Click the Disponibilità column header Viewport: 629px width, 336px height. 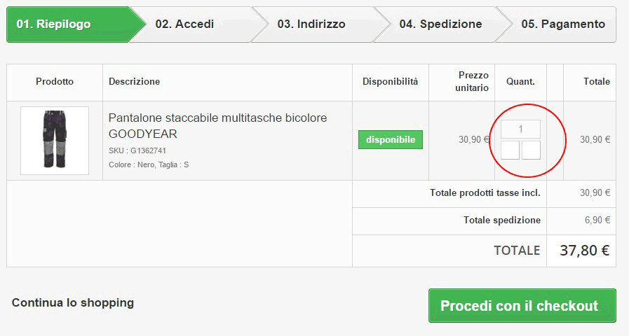390,82
